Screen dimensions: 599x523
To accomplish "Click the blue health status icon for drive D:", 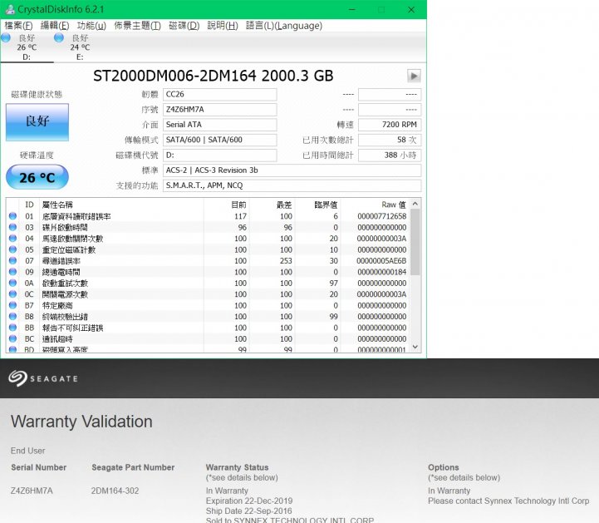I will point(6,38).
